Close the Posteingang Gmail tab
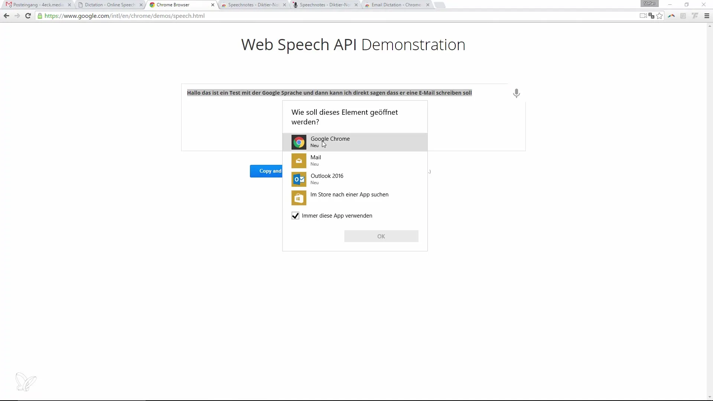 [x=69, y=5]
